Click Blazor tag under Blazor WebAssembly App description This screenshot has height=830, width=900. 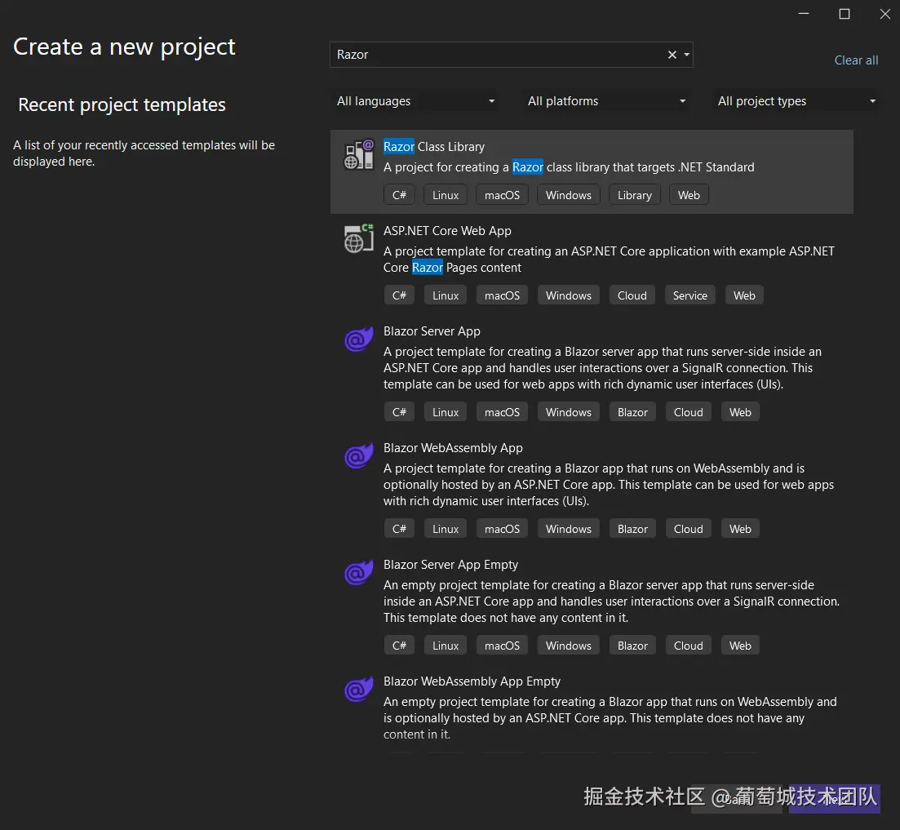pos(632,529)
